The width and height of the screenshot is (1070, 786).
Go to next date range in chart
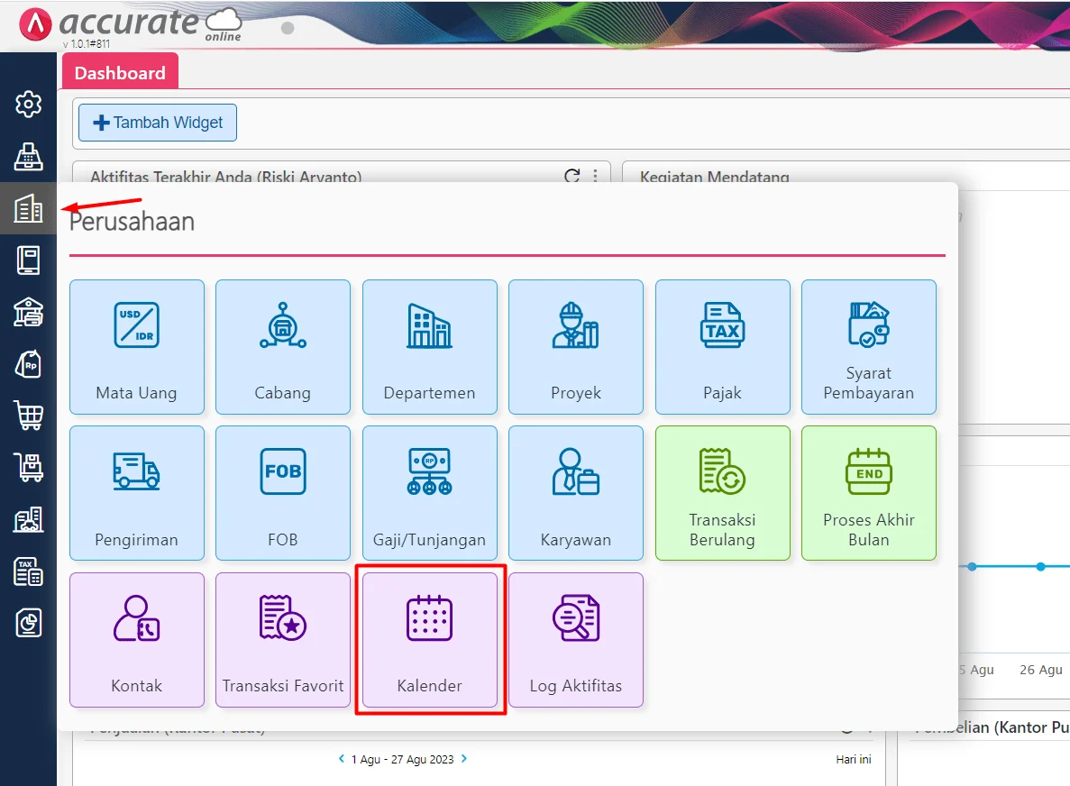pyautogui.click(x=464, y=759)
